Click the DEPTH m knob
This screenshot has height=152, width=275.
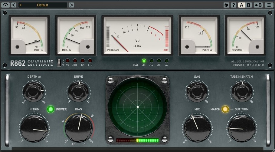tap(33, 92)
